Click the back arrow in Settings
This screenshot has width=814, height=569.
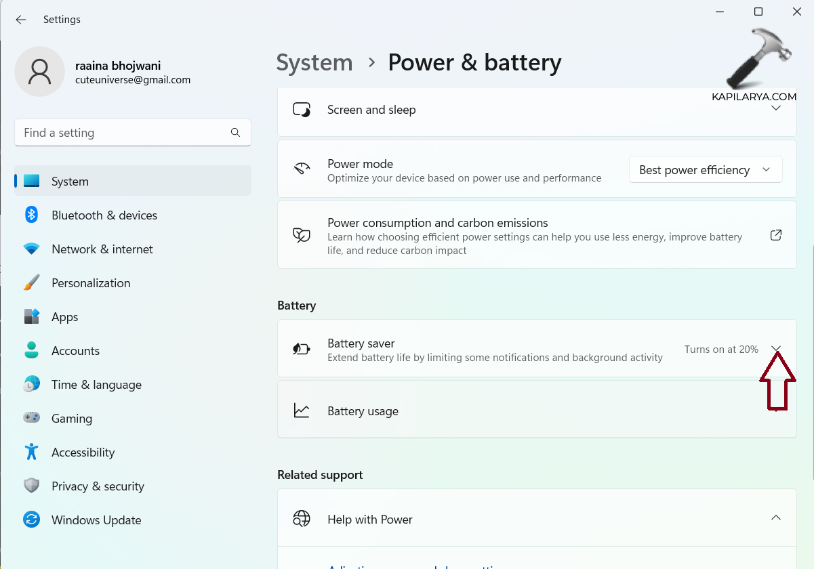click(x=21, y=20)
